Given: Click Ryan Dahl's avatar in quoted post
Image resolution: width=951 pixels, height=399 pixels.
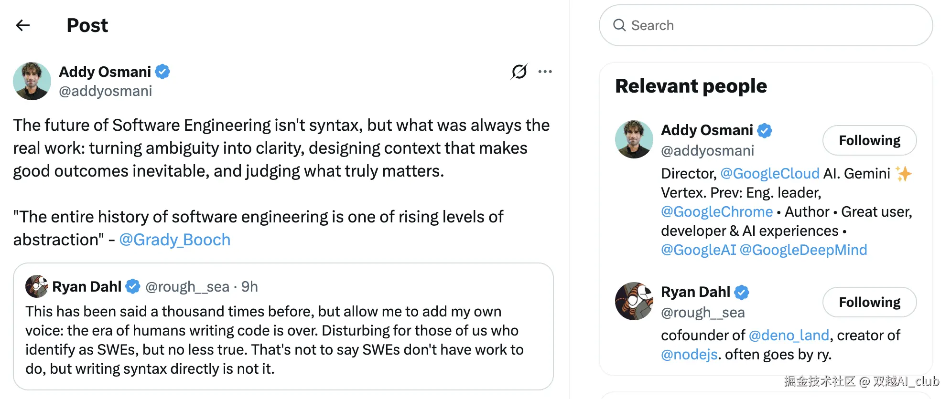Looking at the screenshot, I should pos(36,286).
